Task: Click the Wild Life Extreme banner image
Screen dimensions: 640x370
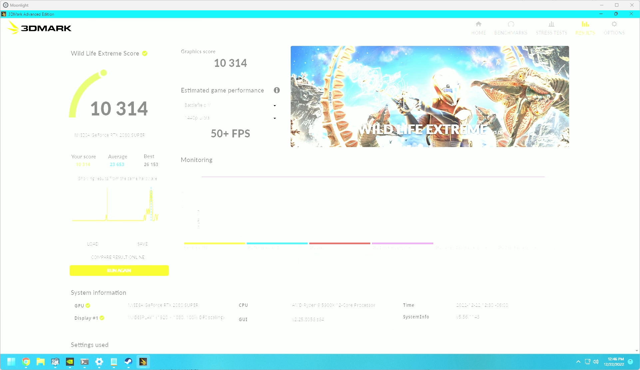Action: pyautogui.click(x=430, y=96)
